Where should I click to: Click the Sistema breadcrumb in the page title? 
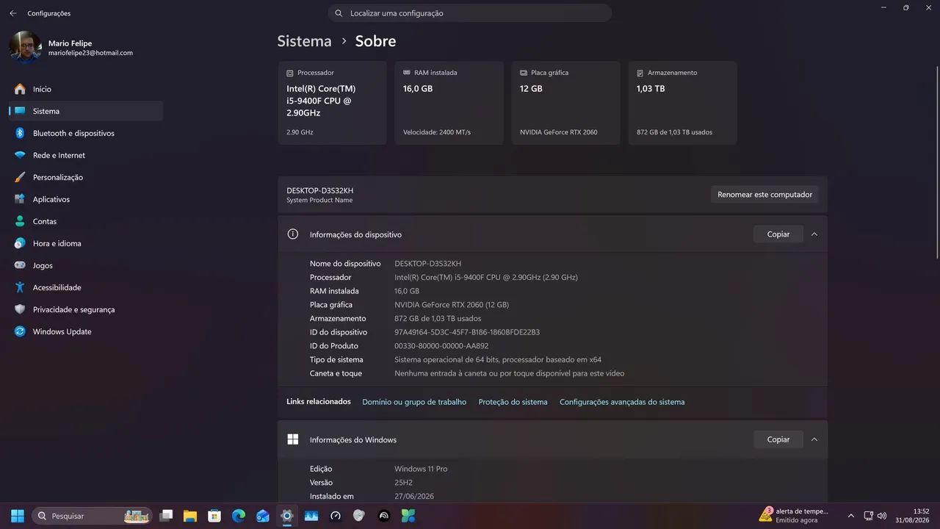(x=304, y=41)
